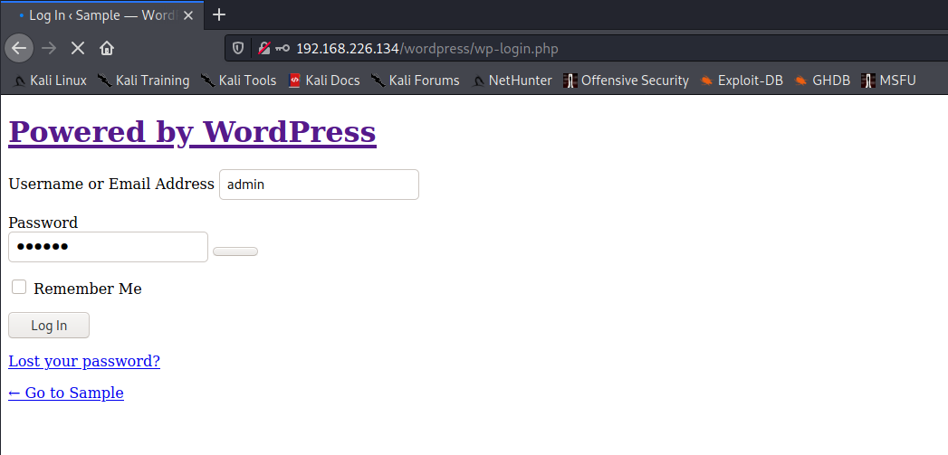Screen dimensions: 948x455
Task: Click the shield tracking protection icon
Action: [x=238, y=48]
